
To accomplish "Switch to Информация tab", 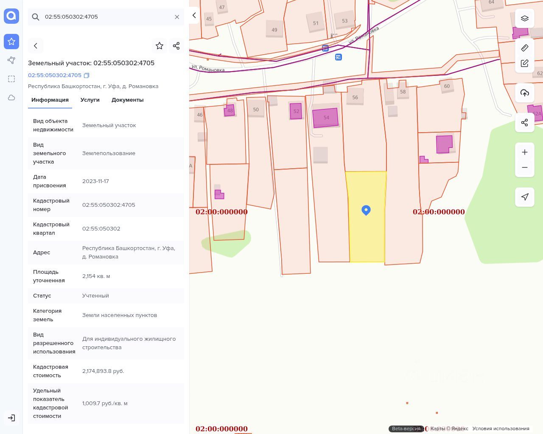I will click(50, 100).
